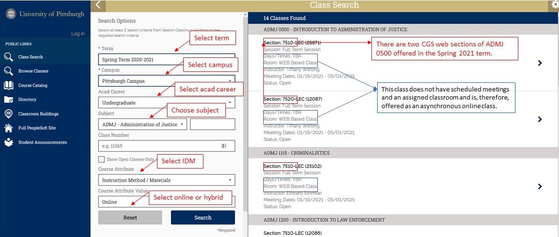Screen dimensions: 559x237
Task: Click the PUBLIC LINKS label
Action: click(x=18, y=44)
